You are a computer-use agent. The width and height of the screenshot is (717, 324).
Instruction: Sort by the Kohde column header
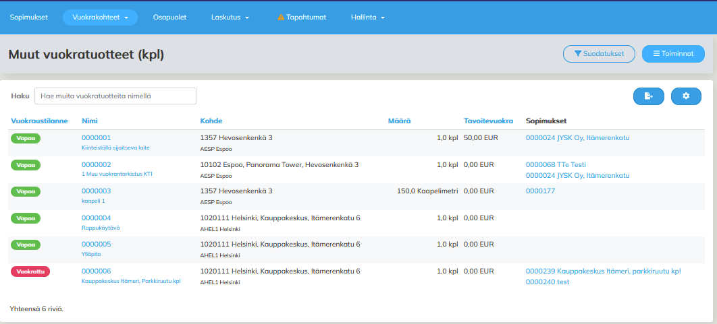click(211, 121)
